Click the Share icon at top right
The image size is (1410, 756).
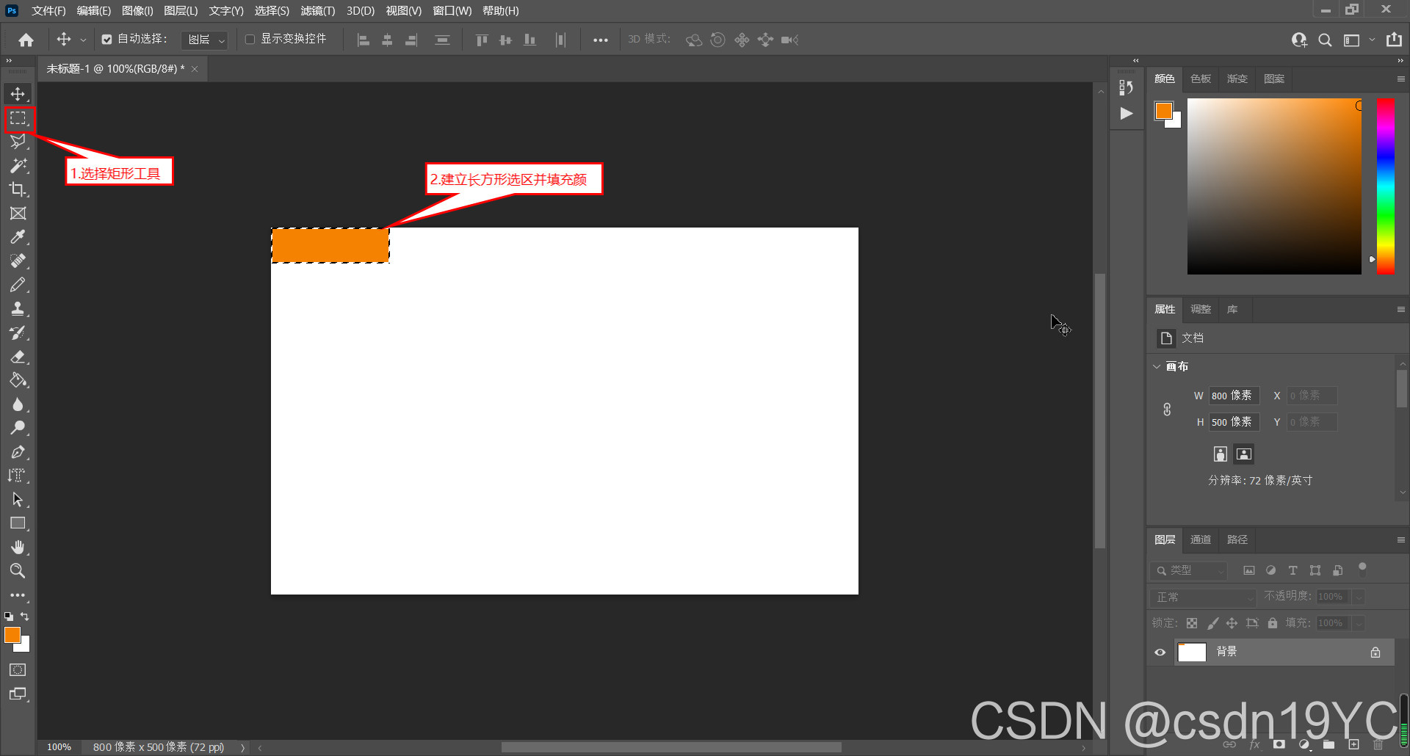click(1394, 40)
